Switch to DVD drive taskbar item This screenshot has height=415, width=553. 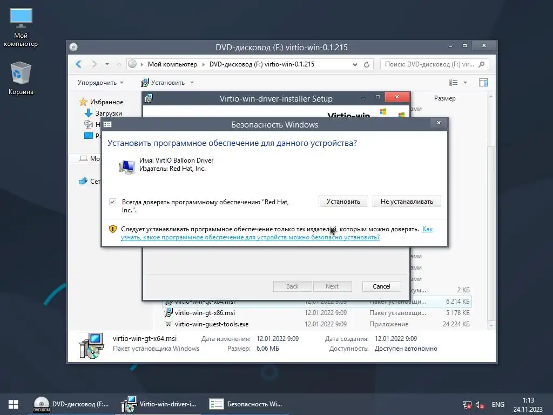pos(71,404)
